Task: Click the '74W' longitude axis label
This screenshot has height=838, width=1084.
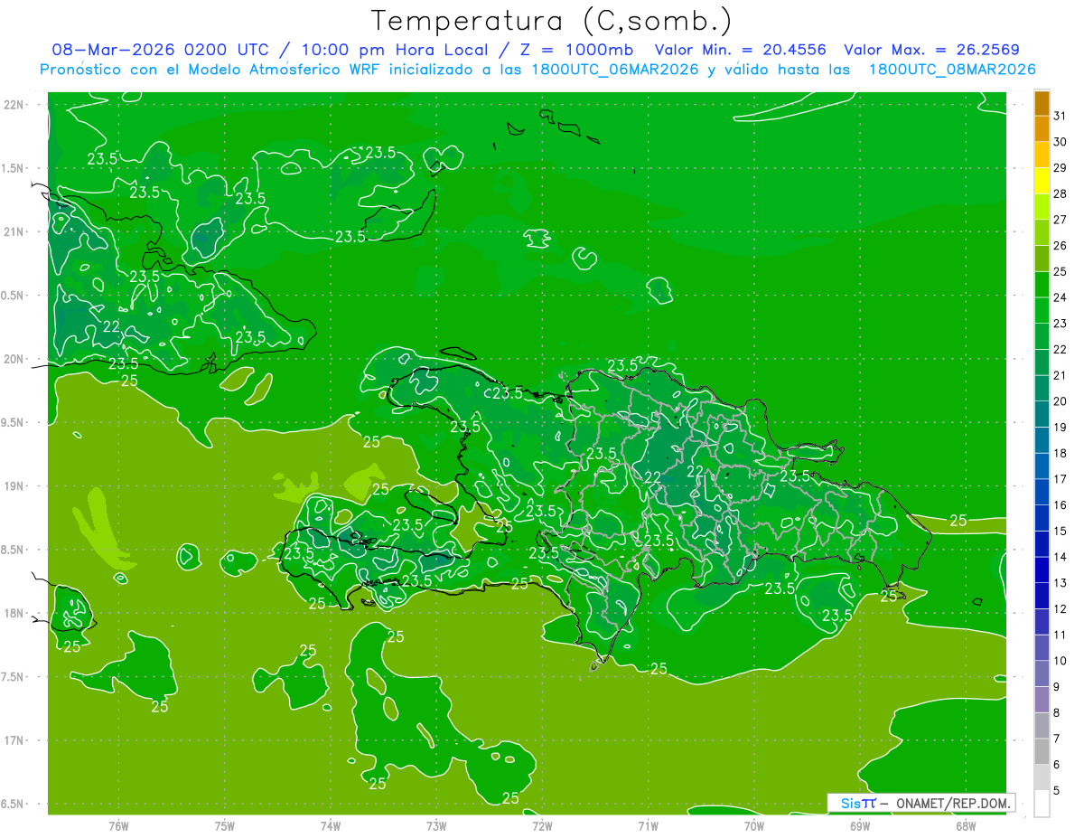Action: (x=331, y=825)
